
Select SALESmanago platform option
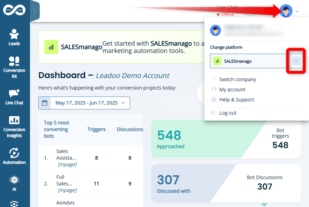(x=256, y=61)
